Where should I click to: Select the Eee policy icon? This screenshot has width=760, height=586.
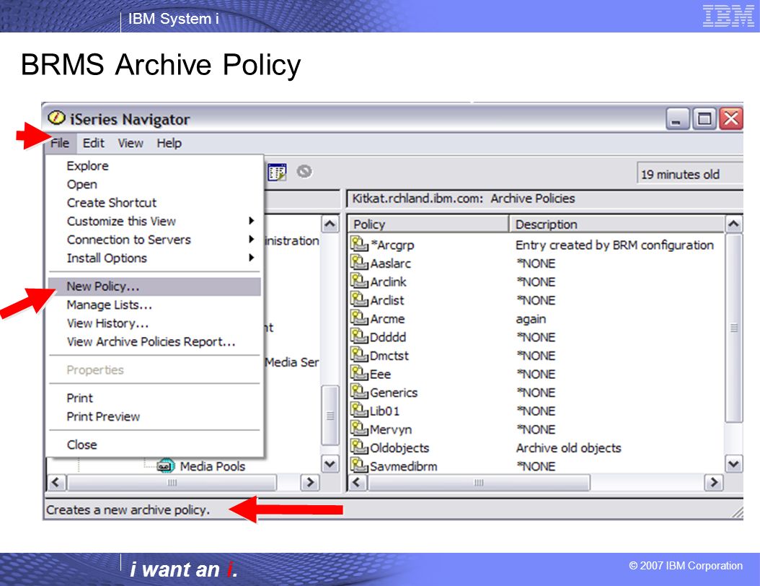[x=359, y=373]
